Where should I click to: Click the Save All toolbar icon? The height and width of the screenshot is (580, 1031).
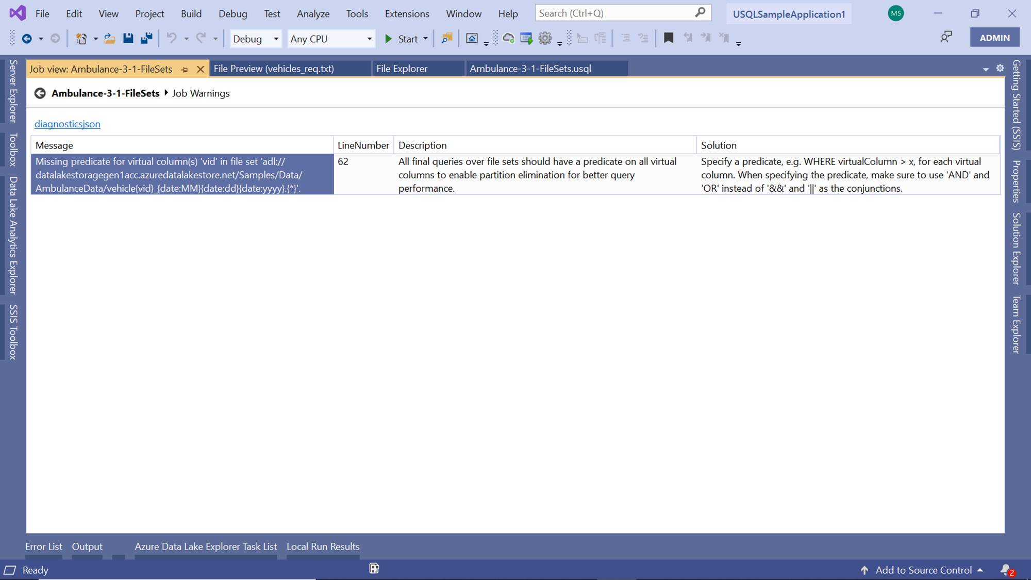tap(146, 39)
